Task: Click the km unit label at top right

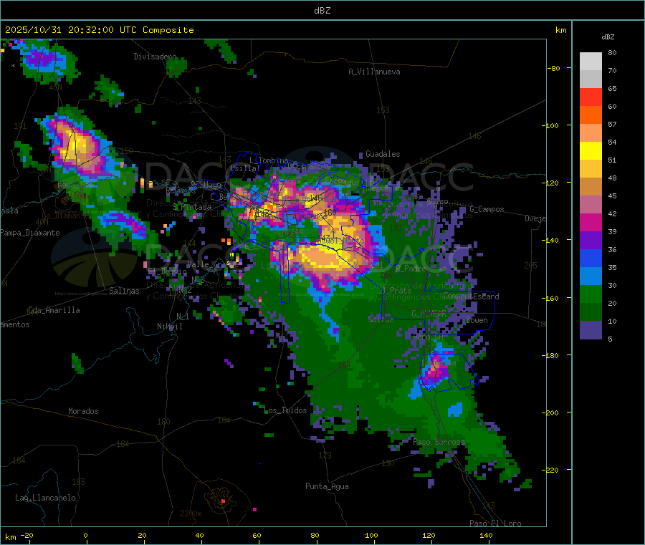Action: click(x=560, y=30)
